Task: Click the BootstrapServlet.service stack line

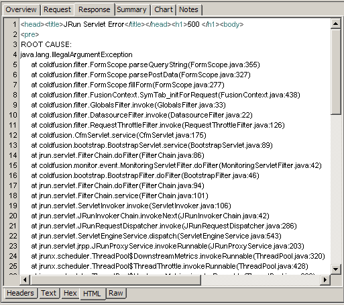Action: pyautogui.click(x=152, y=145)
